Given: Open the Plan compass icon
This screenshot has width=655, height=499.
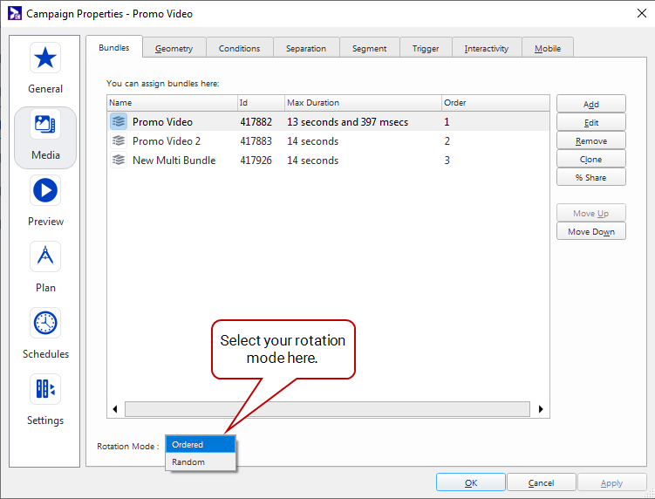Looking at the screenshot, I should coord(45,256).
